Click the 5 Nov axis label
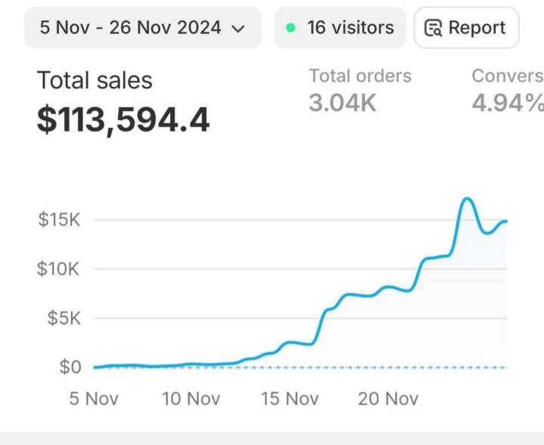Screen dimensions: 544x445 (x=94, y=398)
